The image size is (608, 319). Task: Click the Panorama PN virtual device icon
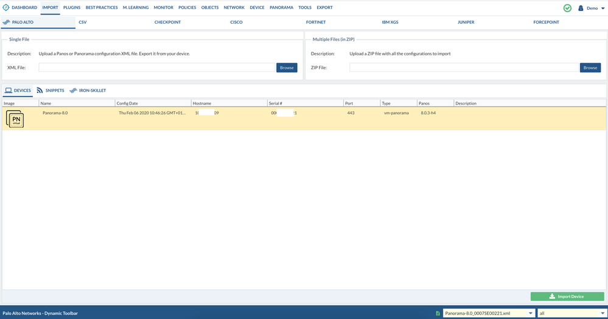(x=15, y=119)
